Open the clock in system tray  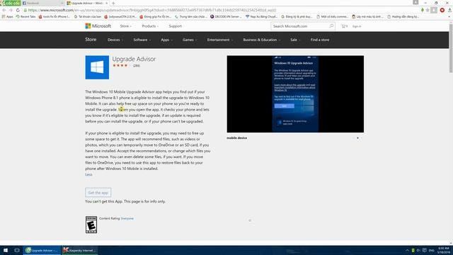(x=444, y=250)
